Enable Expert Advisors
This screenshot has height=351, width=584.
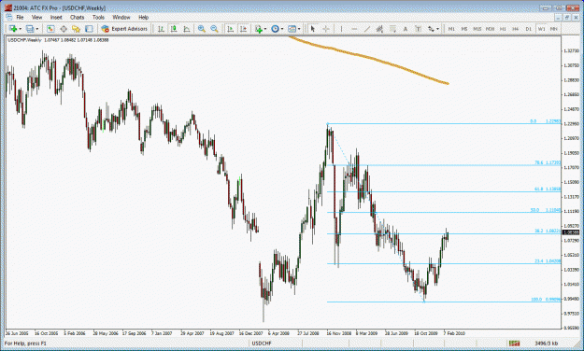[124, 29]
